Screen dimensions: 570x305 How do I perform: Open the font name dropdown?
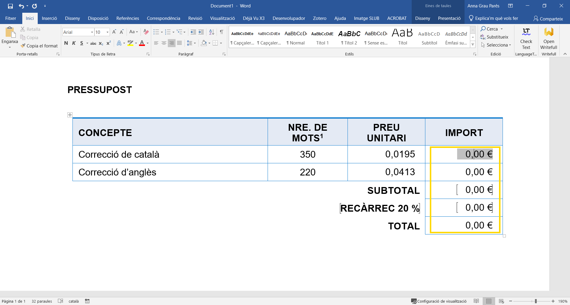pos(91,32)
